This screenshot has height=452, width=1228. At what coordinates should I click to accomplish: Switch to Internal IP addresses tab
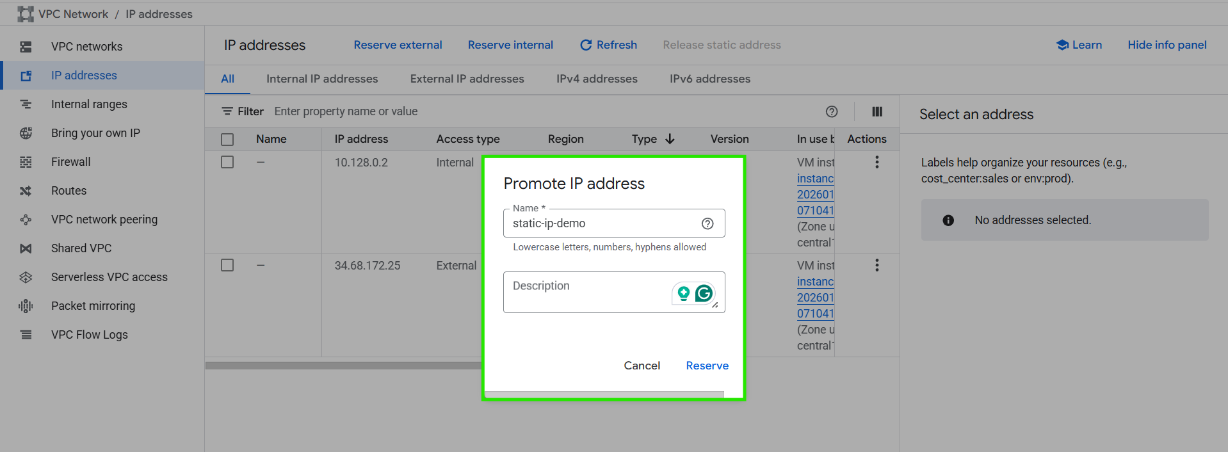322,79
